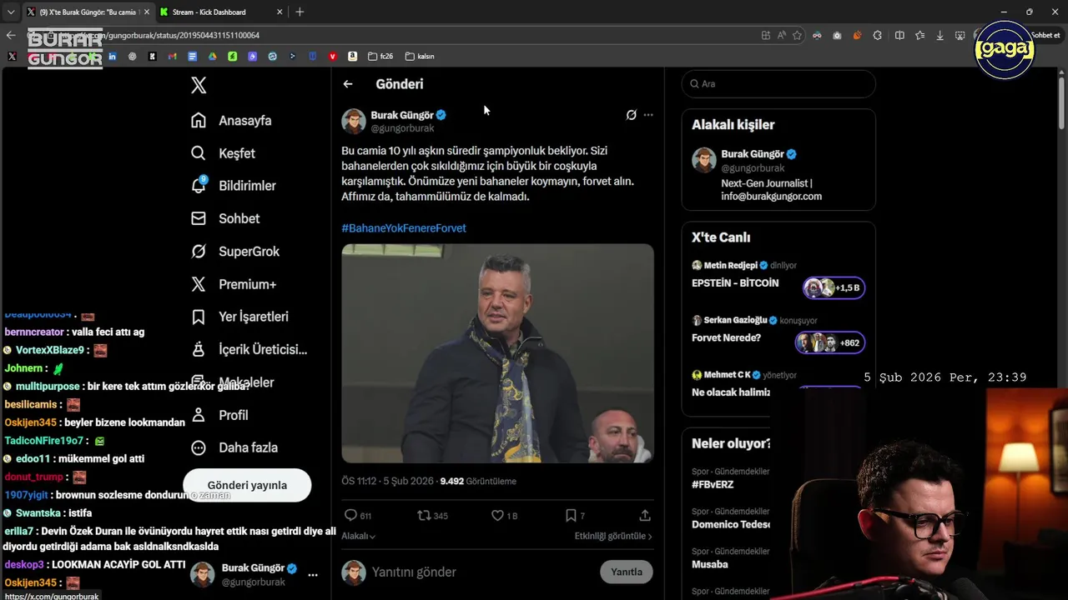Share the post via the share icon

pos(644,516)
